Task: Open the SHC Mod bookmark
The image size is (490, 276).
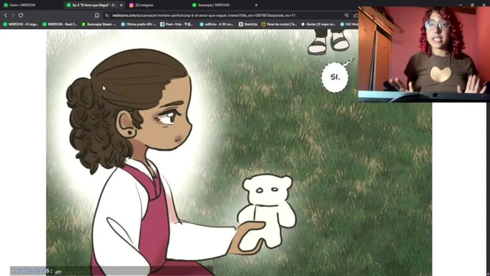Action: [349, 24]
